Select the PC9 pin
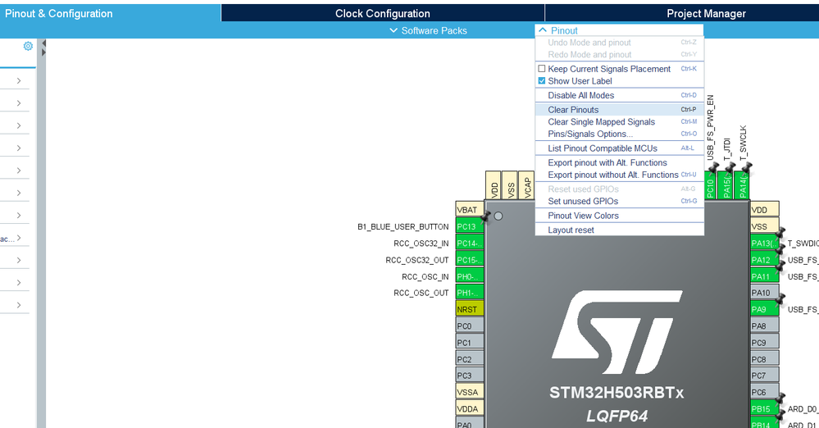The height and width of the screenshot is (428, 819). [765, 343]
